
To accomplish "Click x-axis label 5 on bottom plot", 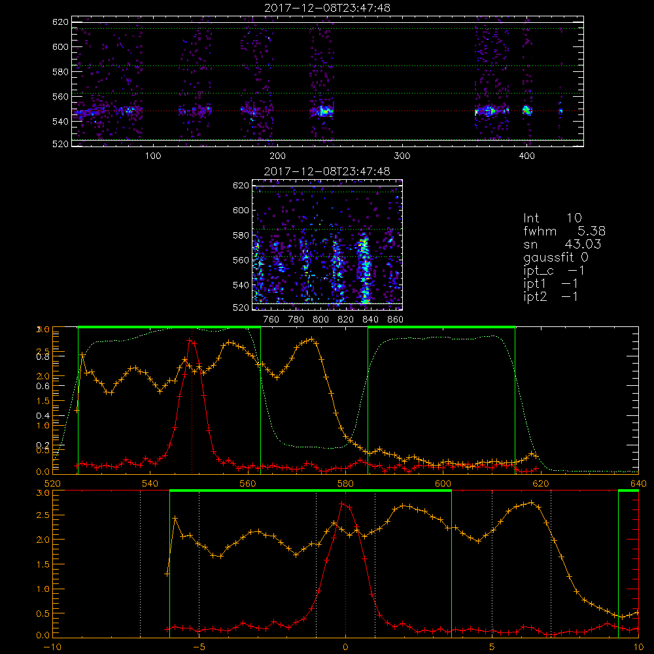I will click(x=492, y=647).
